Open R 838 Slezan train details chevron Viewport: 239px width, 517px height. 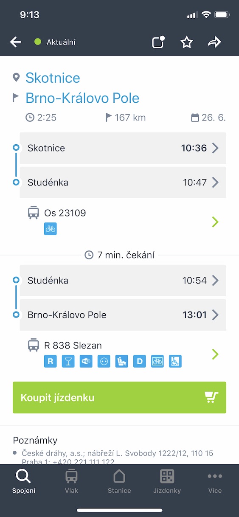coord(215,354)
